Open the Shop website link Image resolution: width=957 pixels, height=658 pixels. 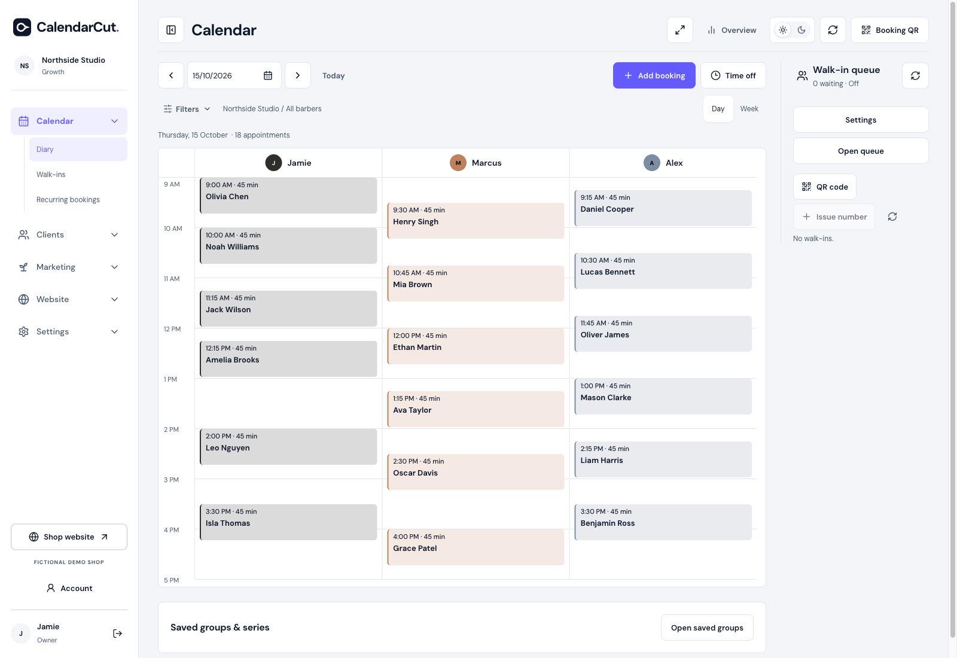[69, 537]
